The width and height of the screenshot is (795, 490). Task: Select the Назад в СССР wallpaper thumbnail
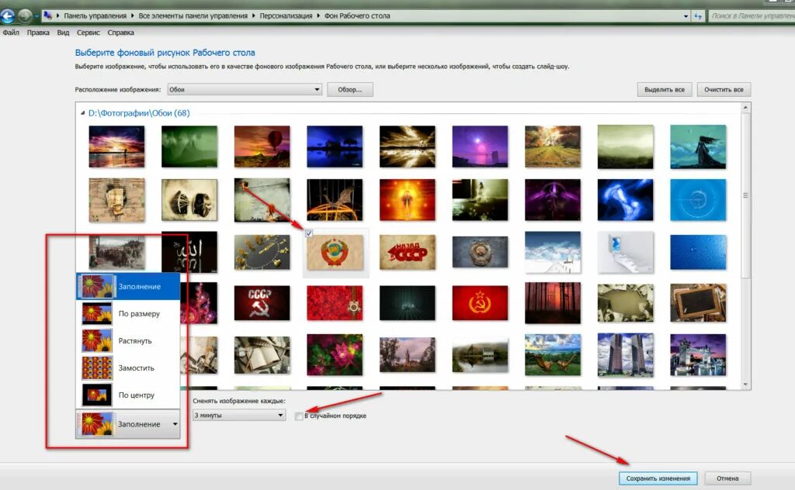coord(407,252)
